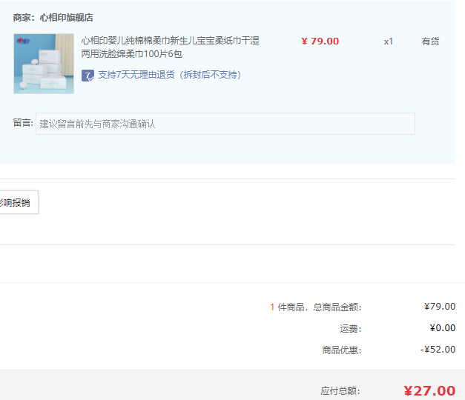The height and width of the screenshot is (400, 465).
Task: Focus the 留言 message input field
Action: pyautogui.click(x=225, y=124)
